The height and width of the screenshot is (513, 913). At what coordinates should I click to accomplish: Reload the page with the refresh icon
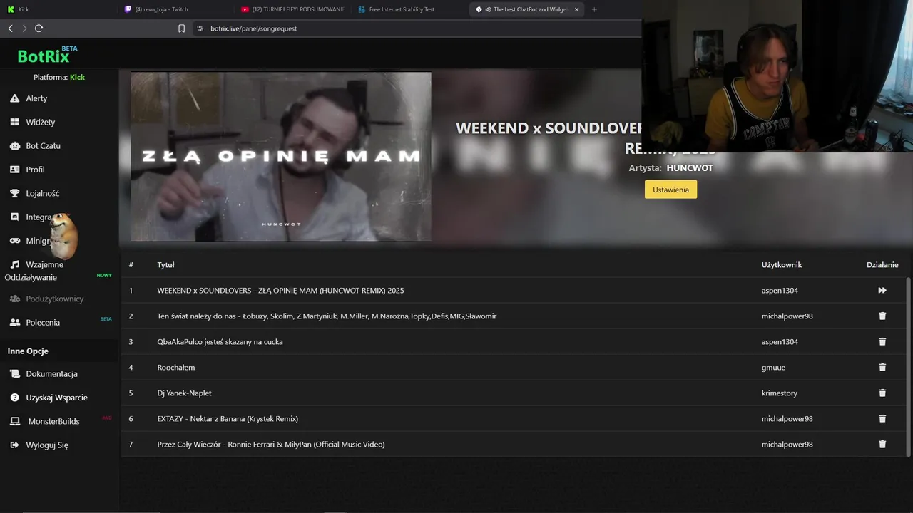click(x=39, y=28)
